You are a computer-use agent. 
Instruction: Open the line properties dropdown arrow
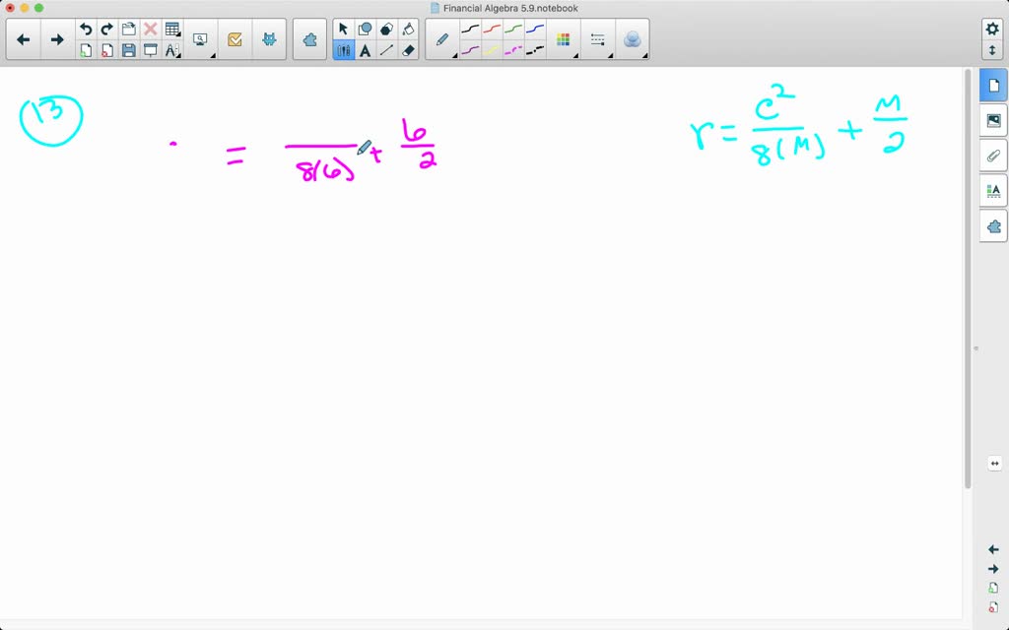611,57
